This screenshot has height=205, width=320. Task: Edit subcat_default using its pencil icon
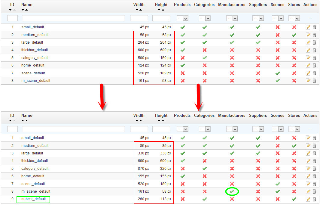(308, 199)
